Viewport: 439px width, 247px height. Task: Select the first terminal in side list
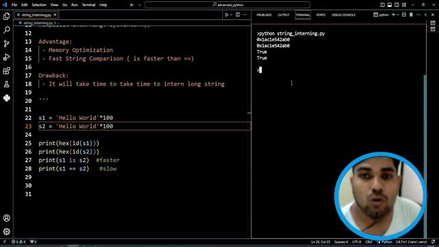click(x=433, y=23)
